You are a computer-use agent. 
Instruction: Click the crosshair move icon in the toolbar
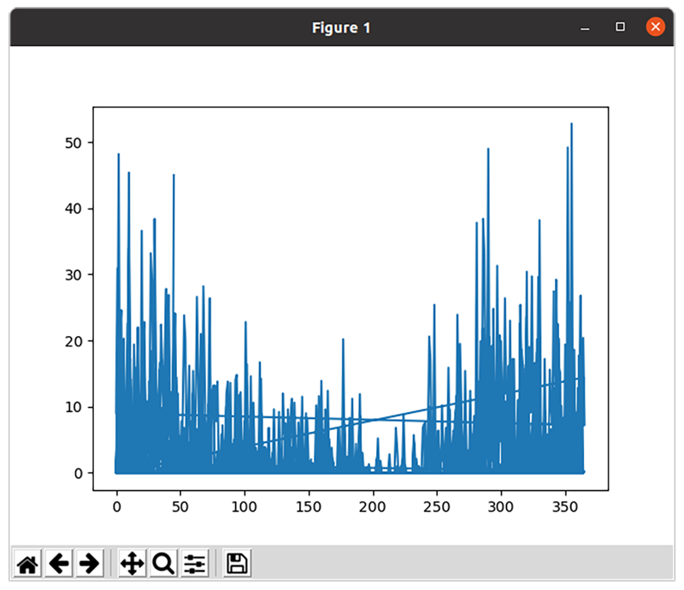click(x=133, y=563)
